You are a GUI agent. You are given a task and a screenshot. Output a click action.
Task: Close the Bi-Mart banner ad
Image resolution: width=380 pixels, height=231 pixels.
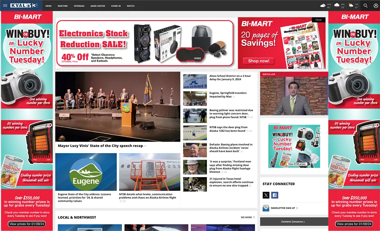click(319, 20)
